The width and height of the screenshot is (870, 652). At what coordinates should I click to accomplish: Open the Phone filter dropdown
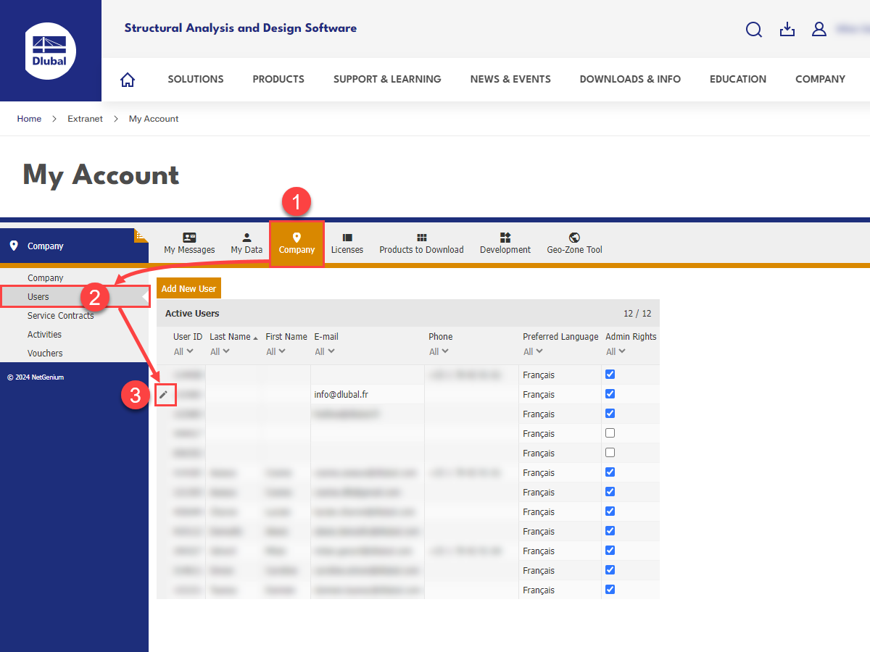439,351
